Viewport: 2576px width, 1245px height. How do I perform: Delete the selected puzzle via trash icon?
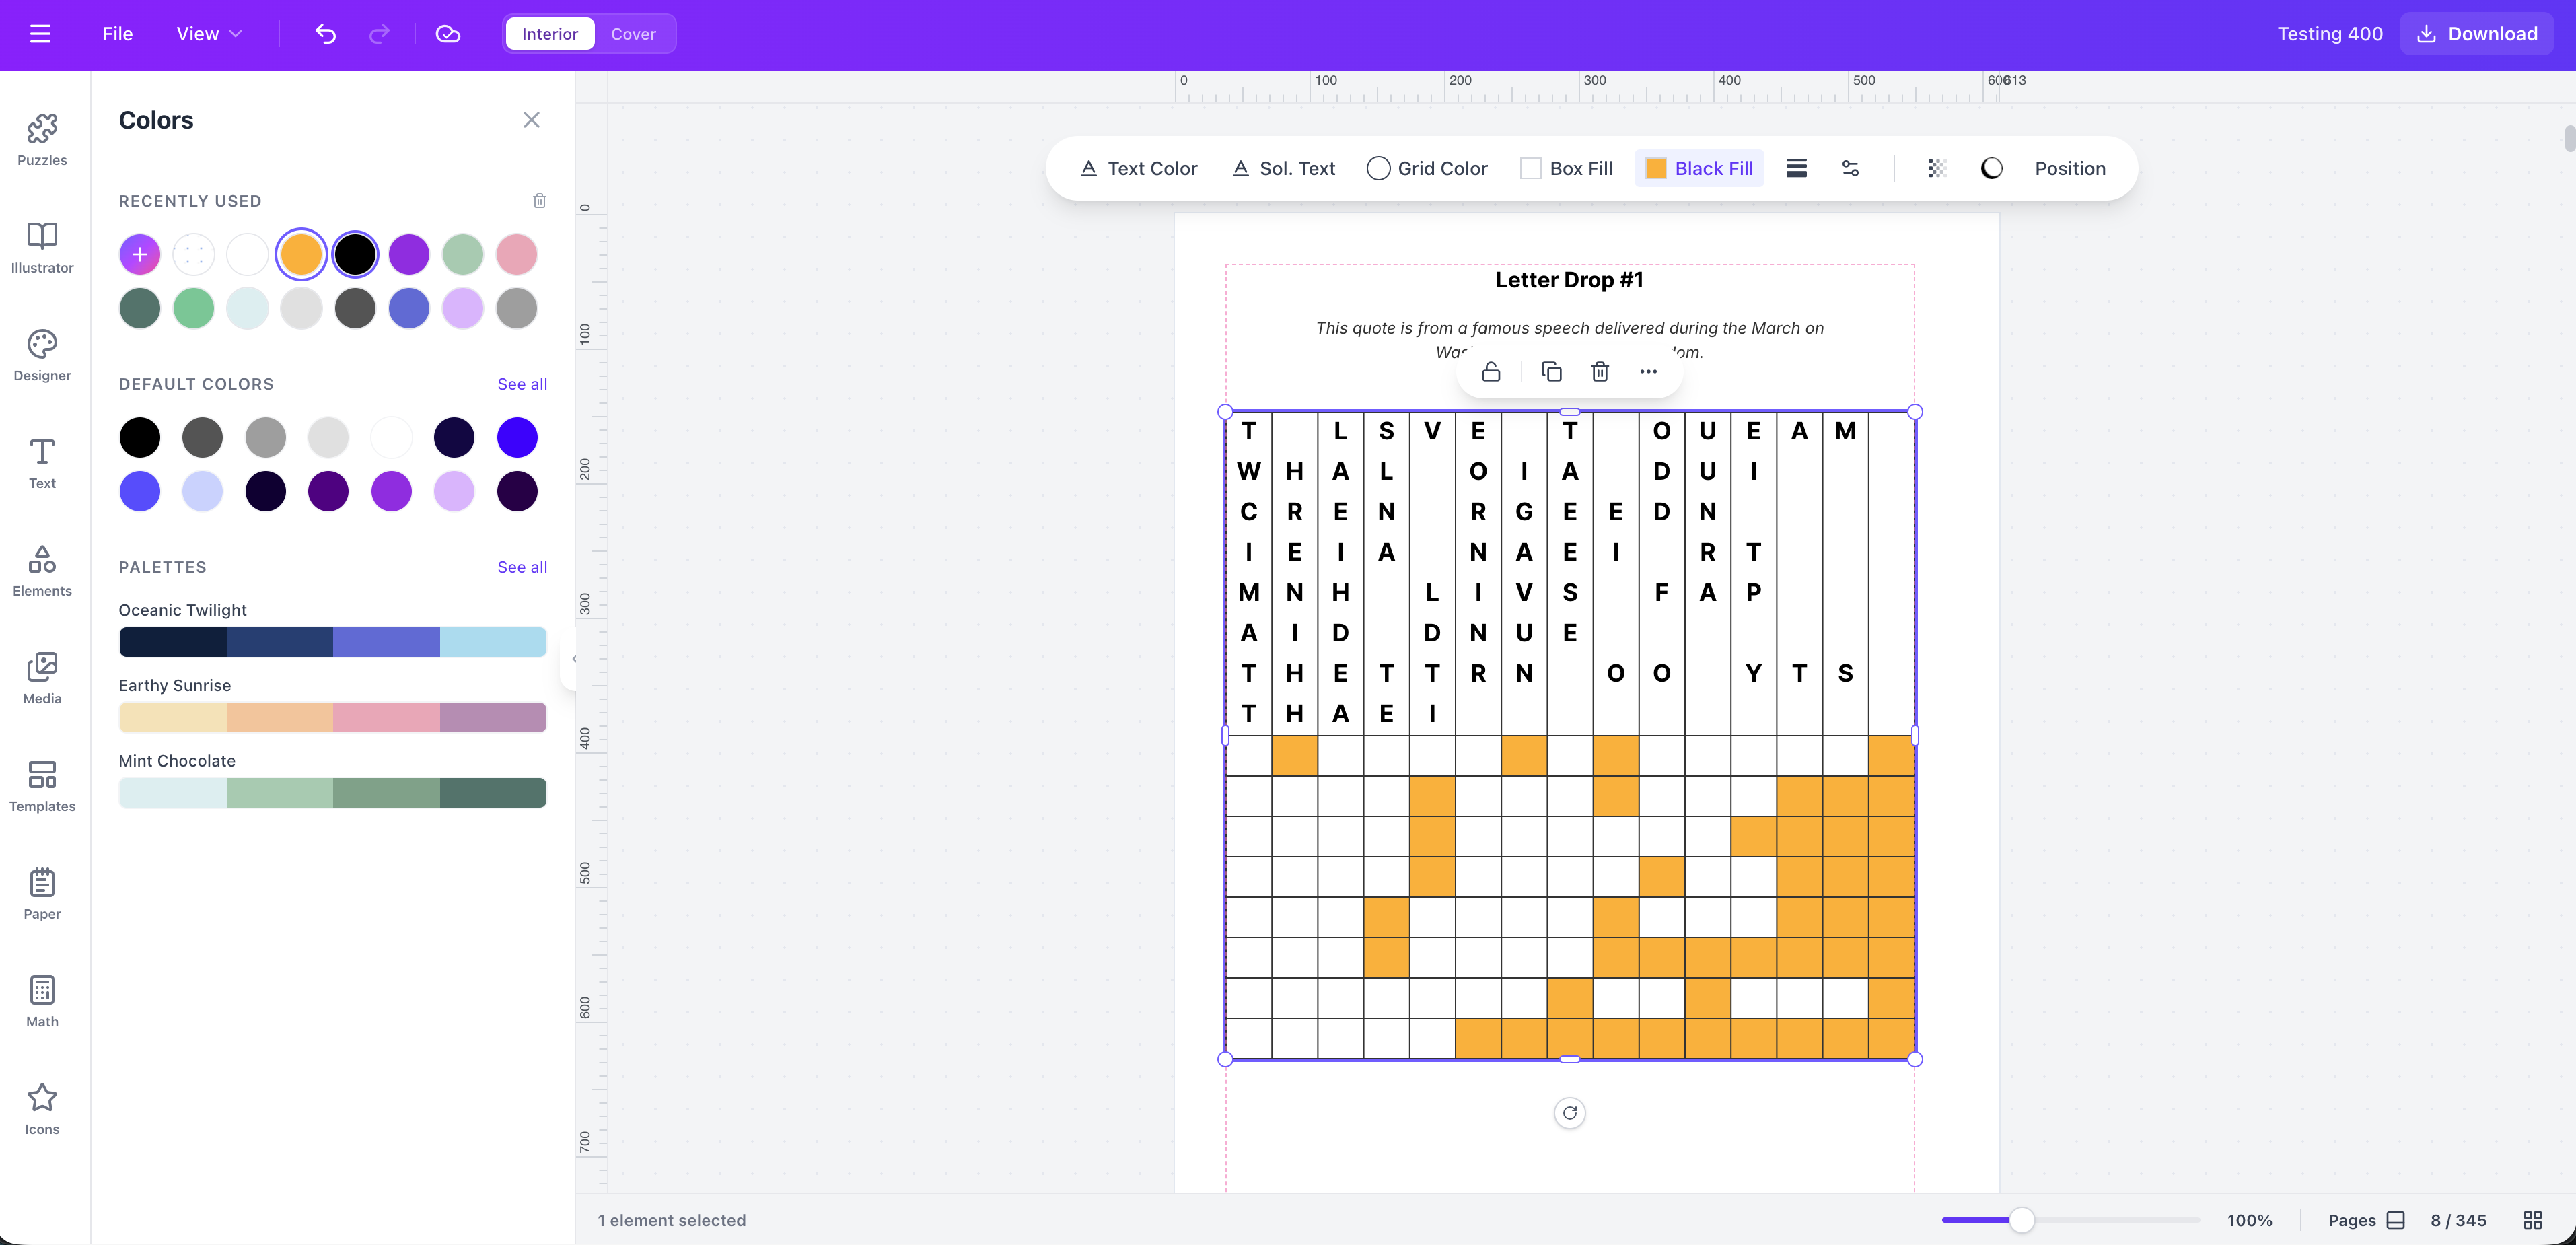click(x=1599, y=371)
